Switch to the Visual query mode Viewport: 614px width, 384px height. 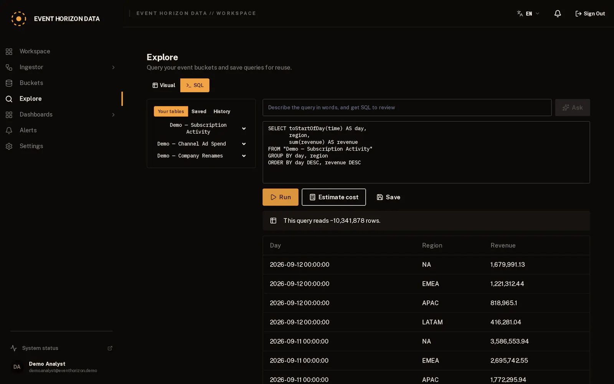[163, 85]
